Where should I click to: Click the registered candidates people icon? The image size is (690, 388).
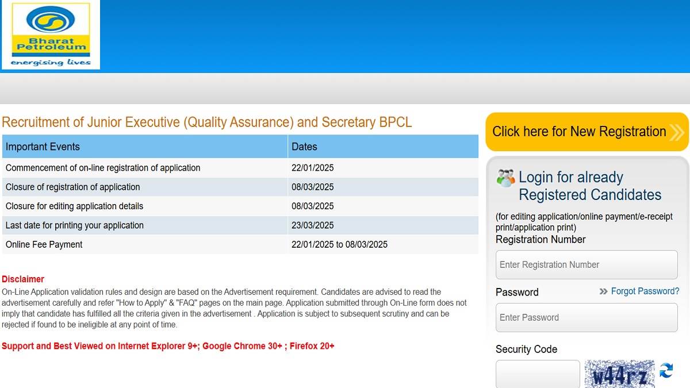[506, 178]
